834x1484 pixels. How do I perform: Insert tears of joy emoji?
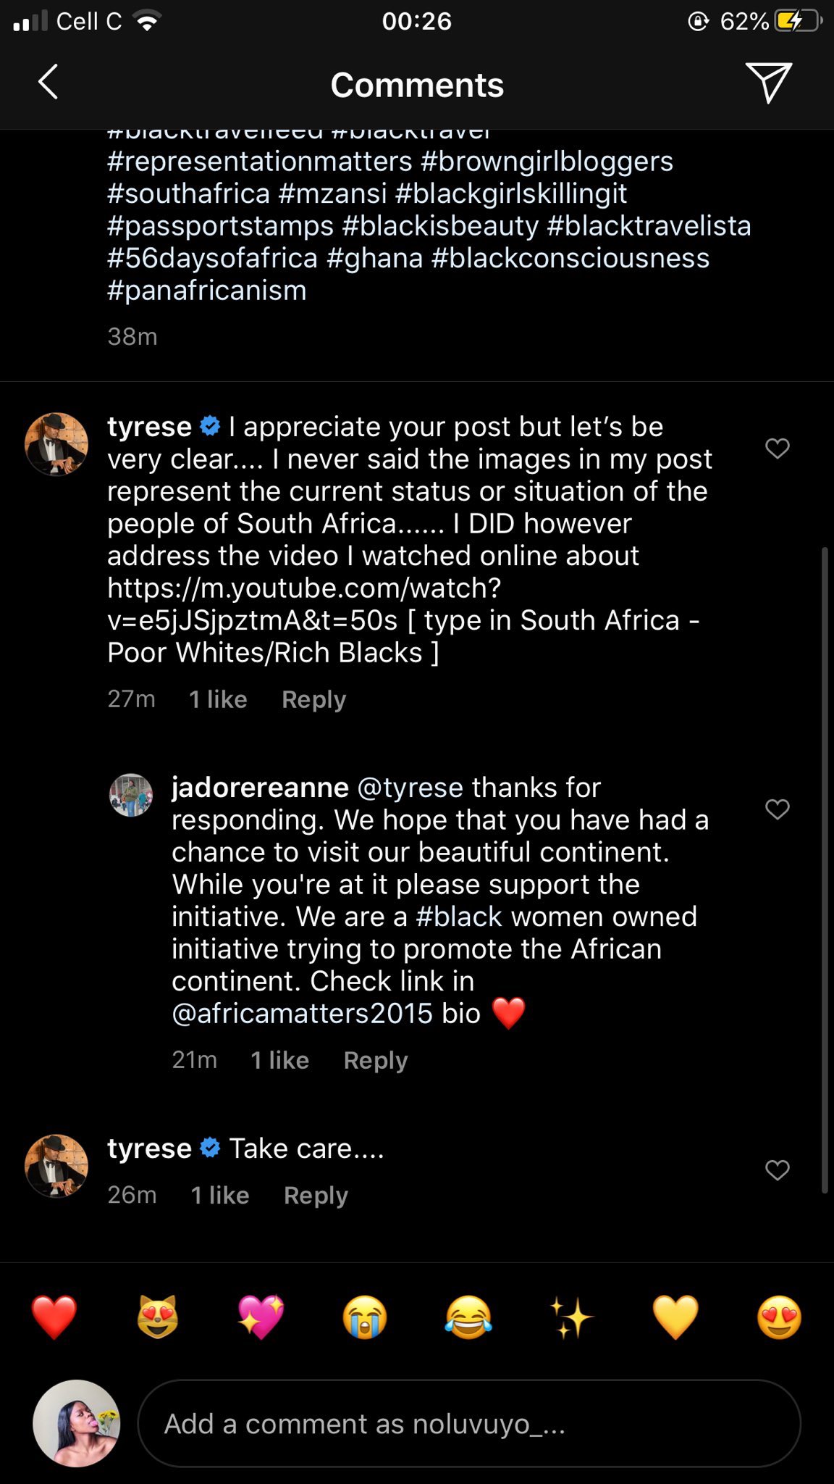(468, 1317)
